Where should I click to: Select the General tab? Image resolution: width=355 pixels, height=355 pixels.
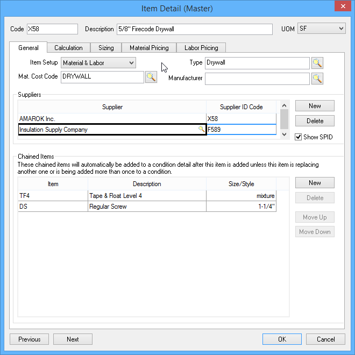point(29,48)
